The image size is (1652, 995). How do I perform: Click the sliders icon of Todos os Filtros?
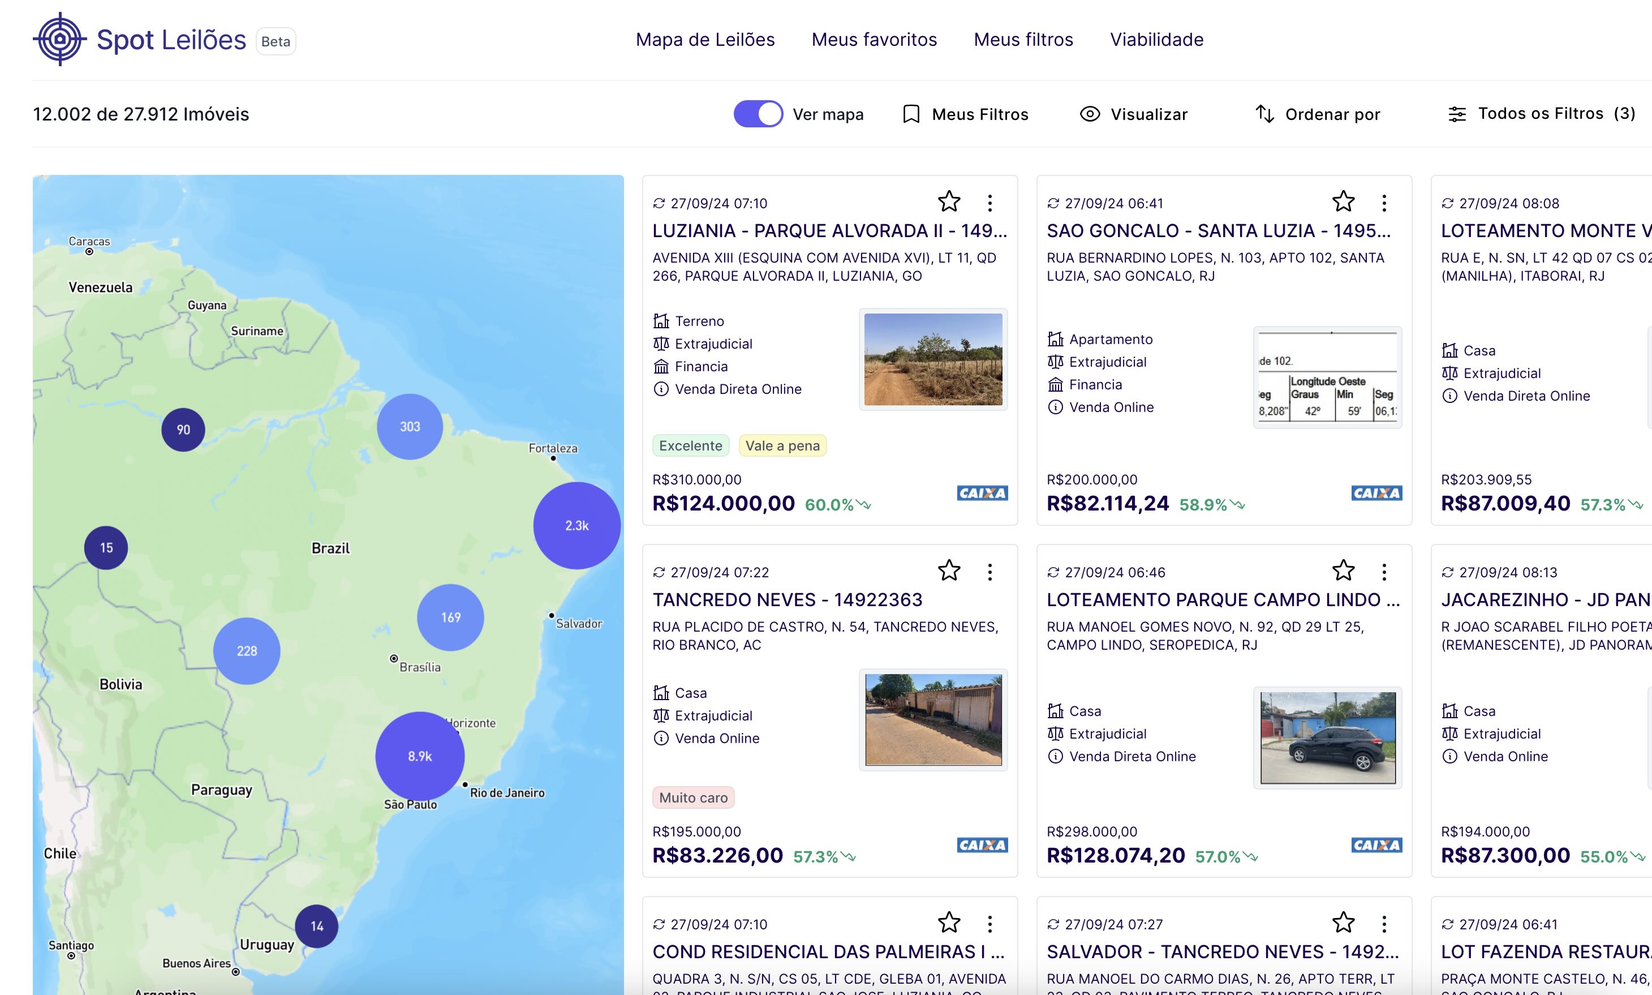pyautogui.click(x=1457, y=114)
